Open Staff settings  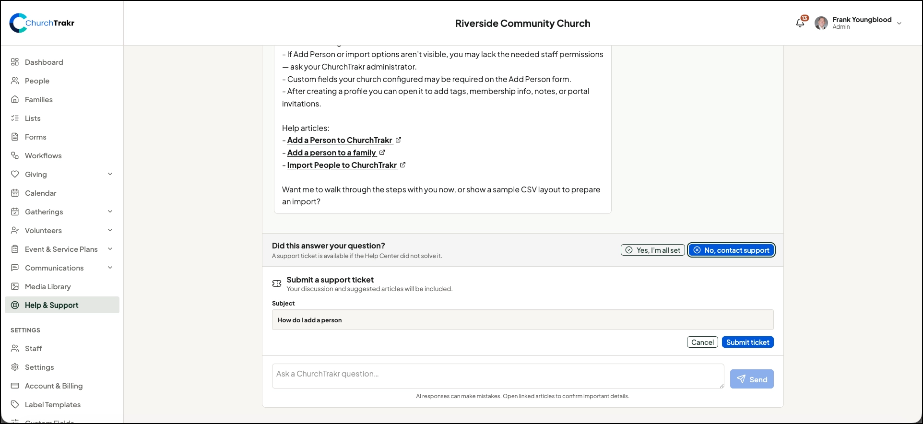point(62,348)
